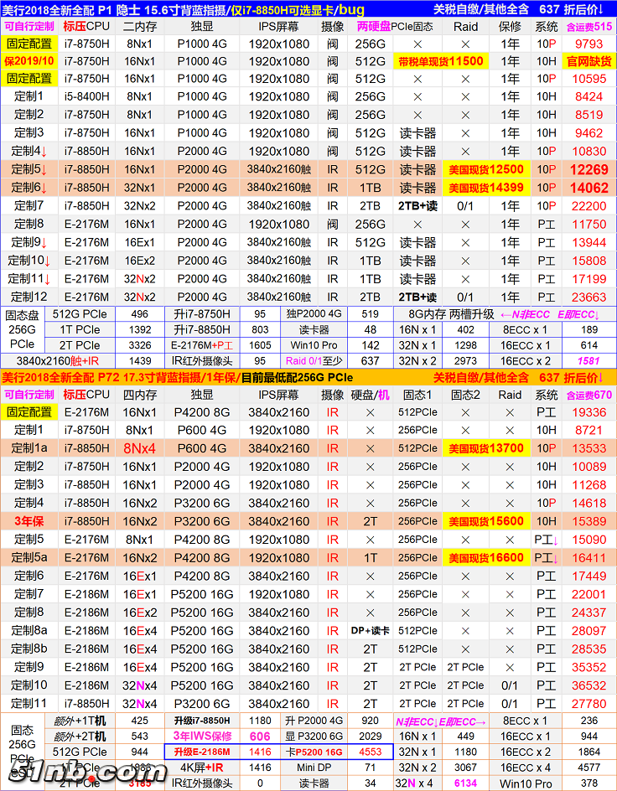Screen dimensions: 617x791
Task: Click the price cell 9793
Action: (x=588, y=44)
